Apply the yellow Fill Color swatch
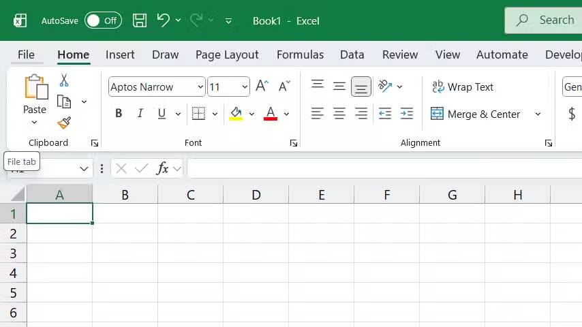 (236, 114)
